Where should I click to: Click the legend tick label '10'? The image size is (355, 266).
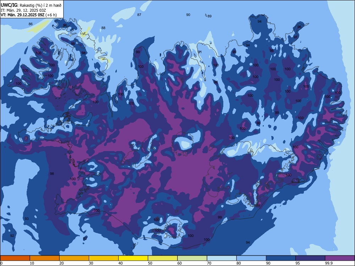pos(32,263)
